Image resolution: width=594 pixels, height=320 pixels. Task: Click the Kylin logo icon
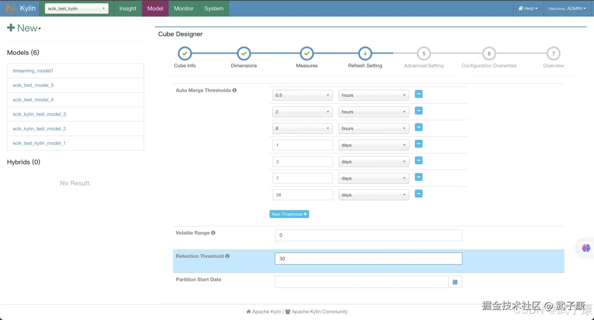pos(11,8)
